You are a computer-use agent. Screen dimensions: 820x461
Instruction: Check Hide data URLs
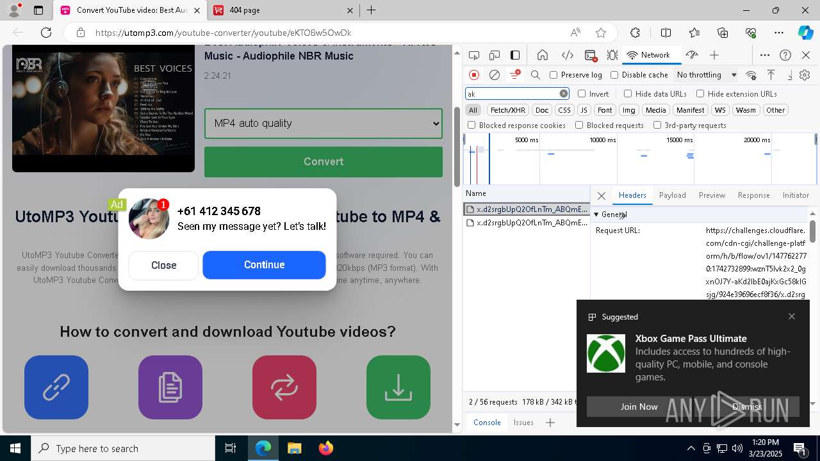[x=628, y=93]
